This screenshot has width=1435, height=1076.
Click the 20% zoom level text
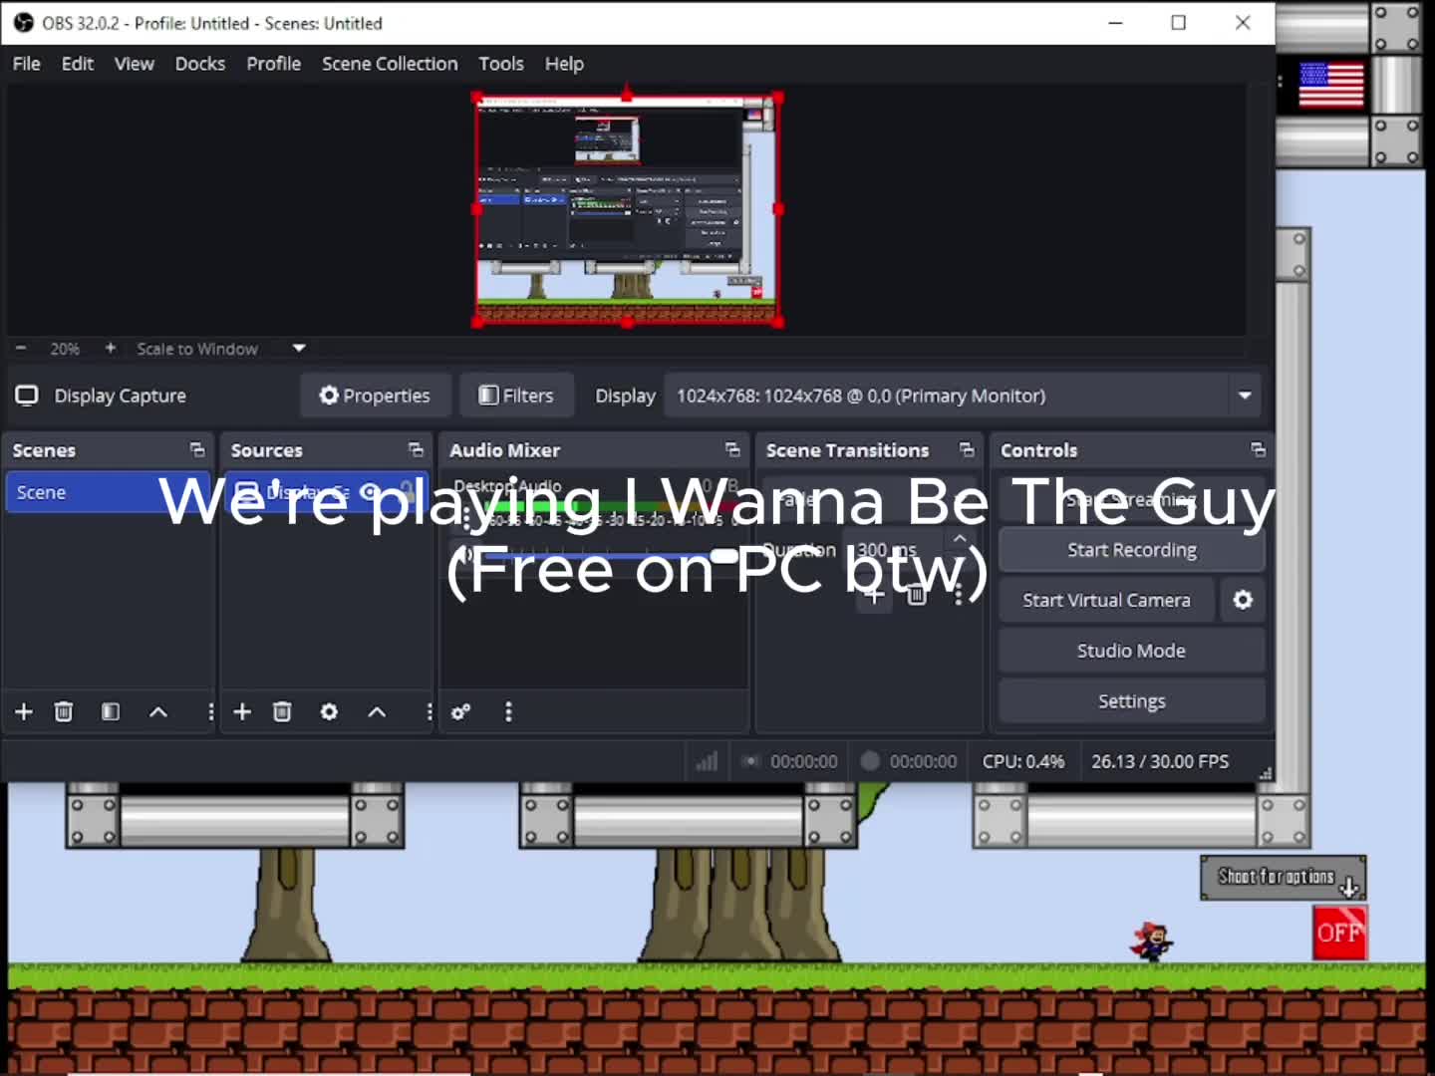(65, 349)
